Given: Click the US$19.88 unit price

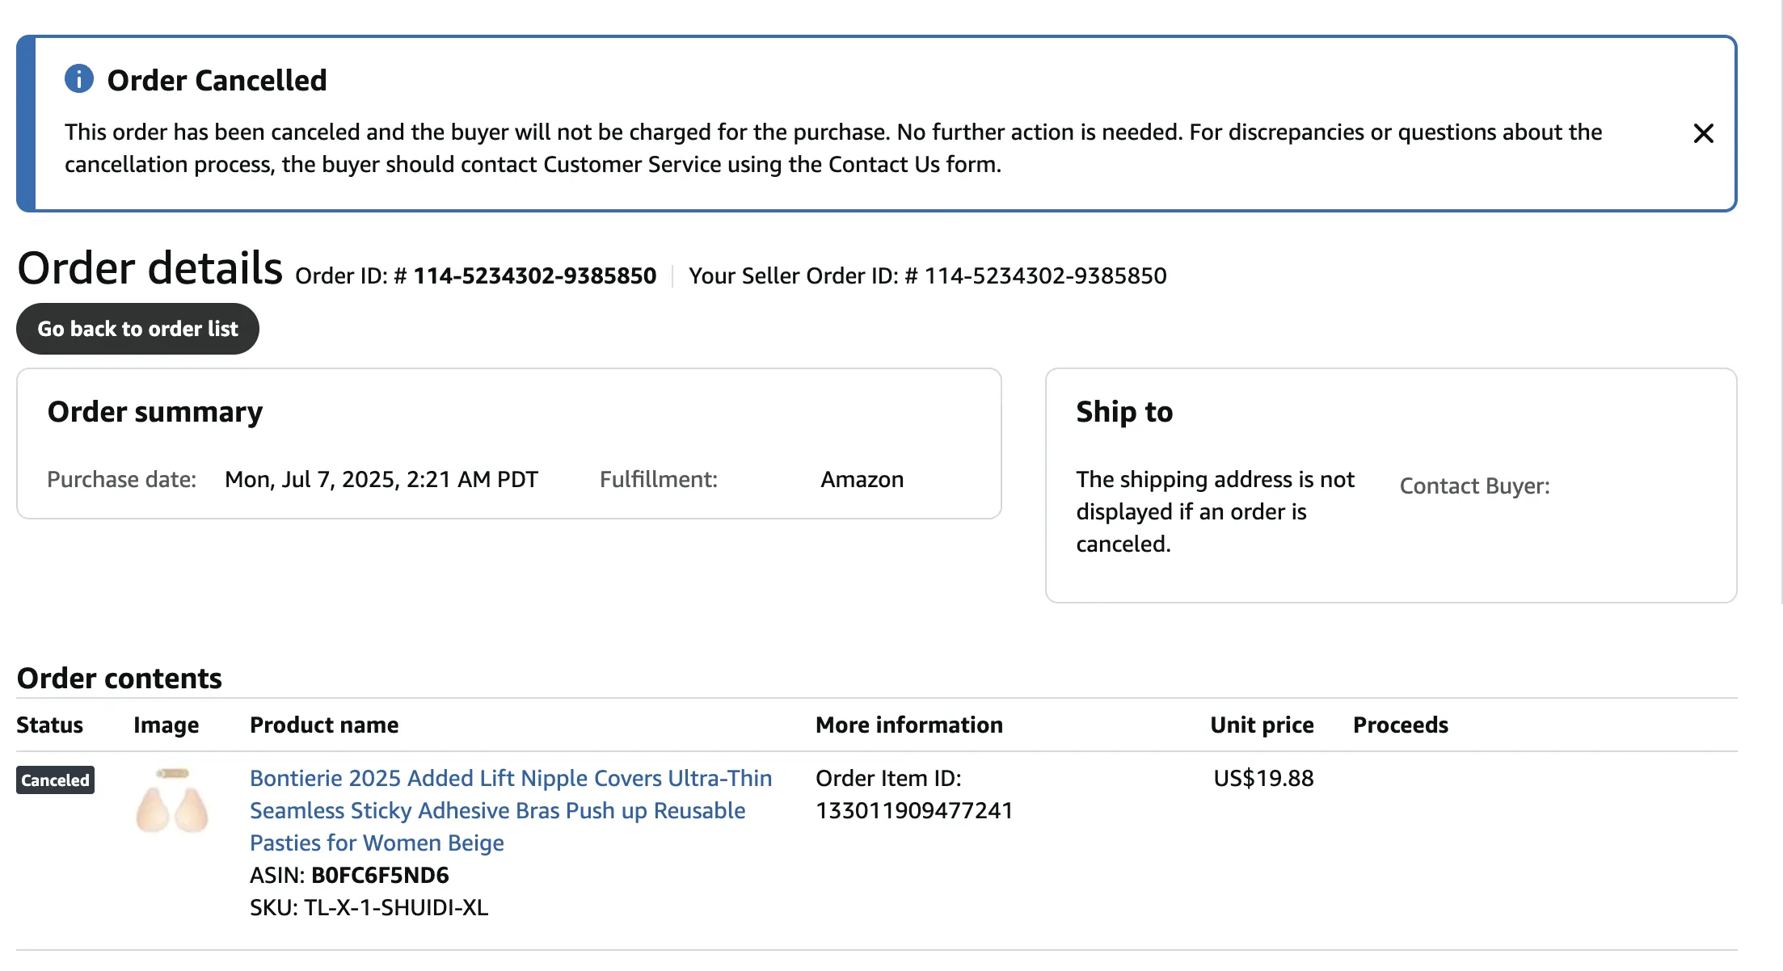Looking at the screenshot, I should 1263,779.
